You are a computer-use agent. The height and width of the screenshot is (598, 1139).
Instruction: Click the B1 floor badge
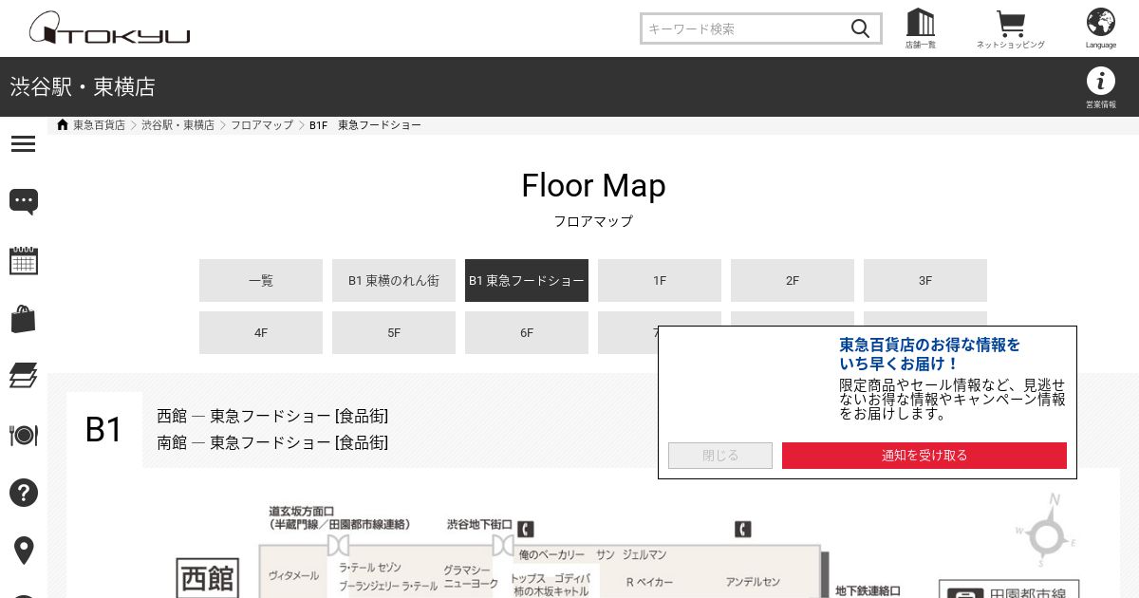click(x=104, y=429)
